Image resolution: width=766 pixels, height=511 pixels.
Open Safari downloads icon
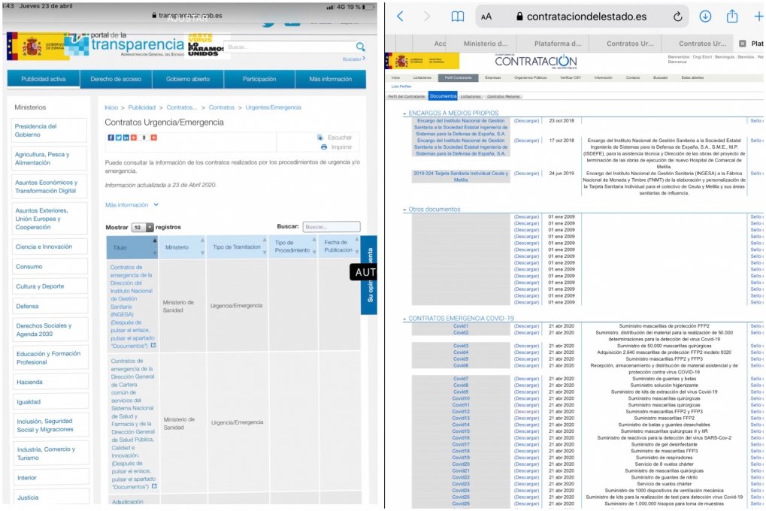(705, 16)
